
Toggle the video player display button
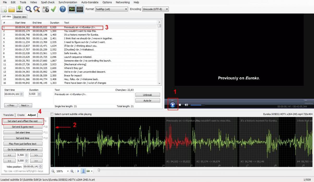(x=80, y=9)
